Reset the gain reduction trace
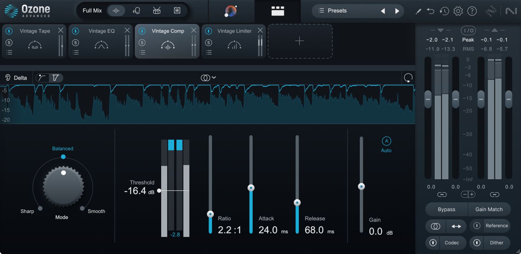The height and width of the screenshot is (254, 521). pos(408,78)
